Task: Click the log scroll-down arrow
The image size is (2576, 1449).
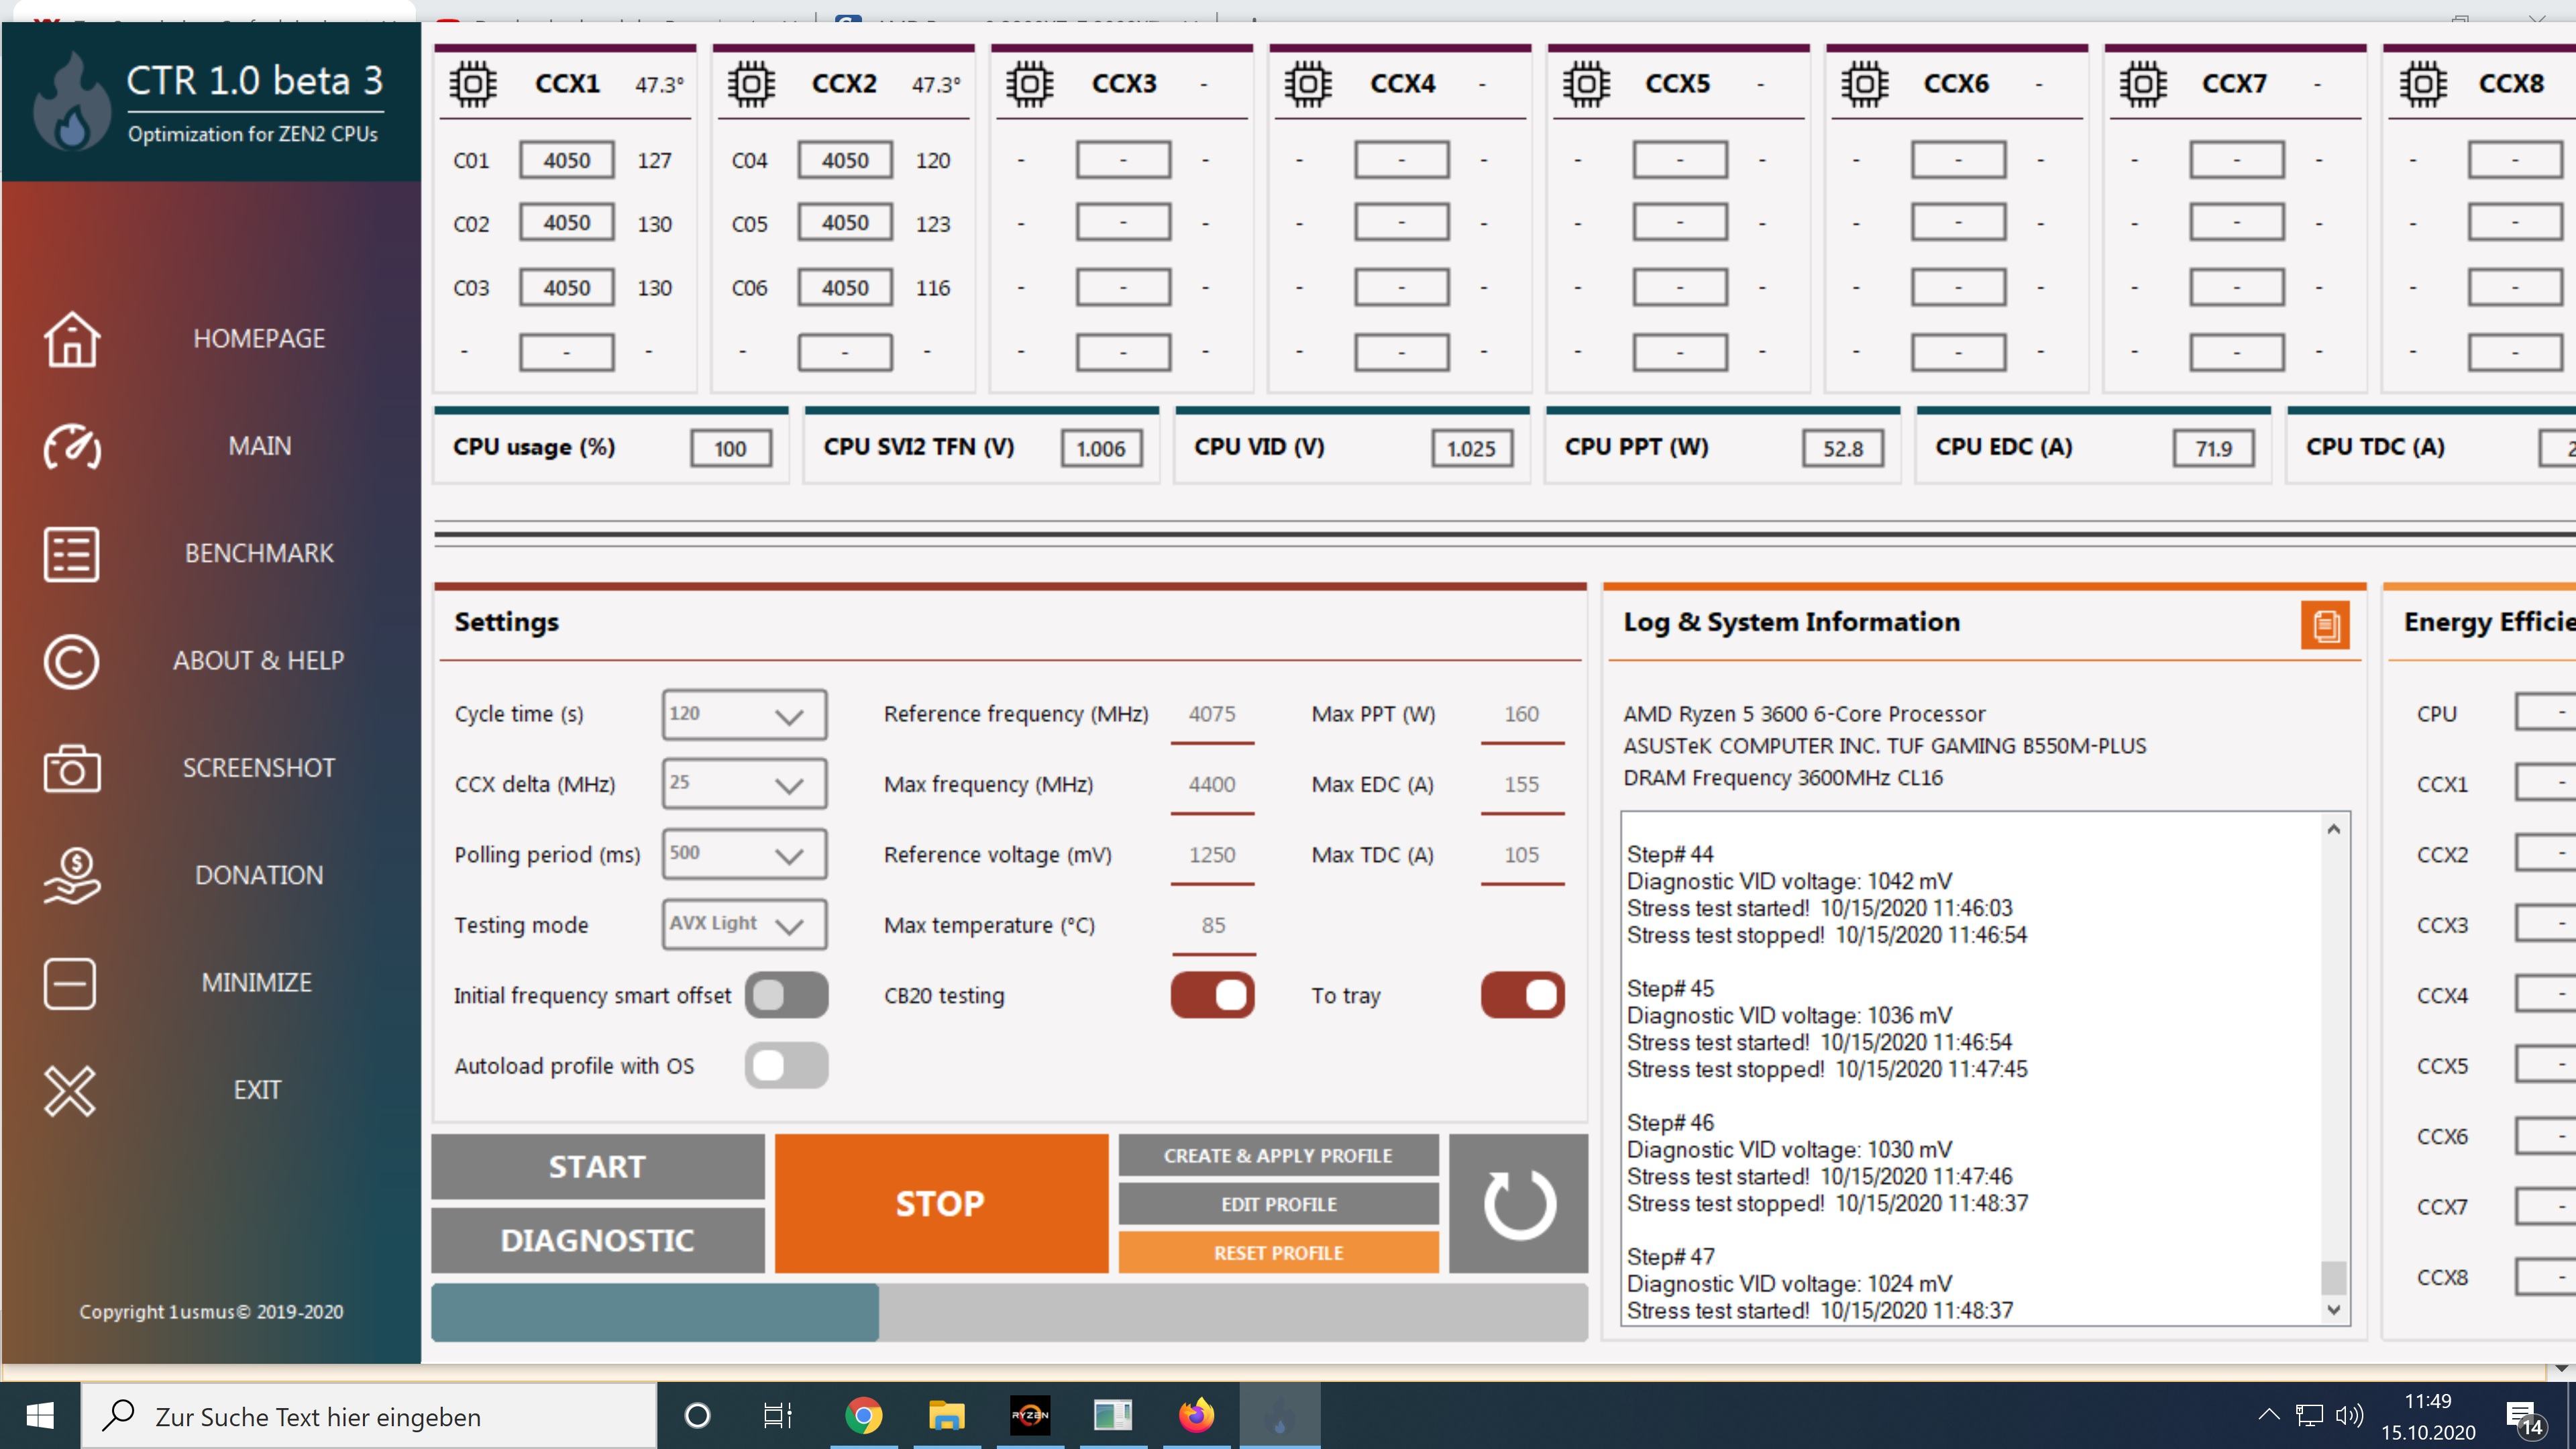Action: 2333,1310
